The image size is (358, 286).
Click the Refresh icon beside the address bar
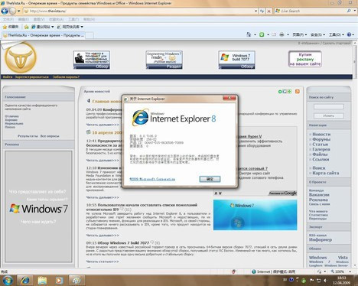[x=262, y=11]
